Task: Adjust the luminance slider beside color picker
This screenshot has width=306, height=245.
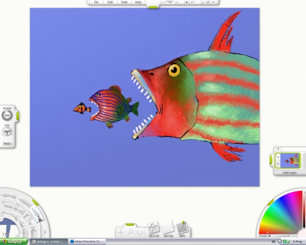Action: click(304, 209)
